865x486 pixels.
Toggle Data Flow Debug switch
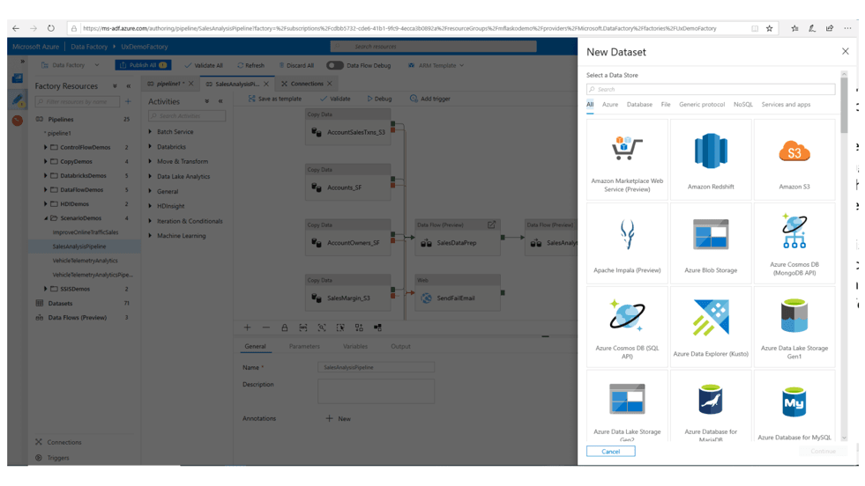[x=334, y=65]
